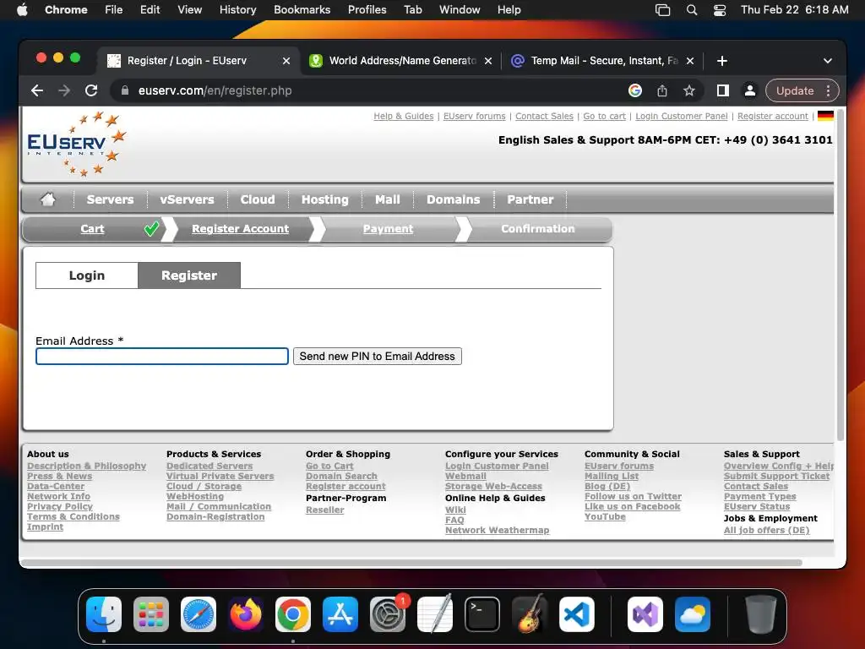Open GarageBand from the Dock

530,614
